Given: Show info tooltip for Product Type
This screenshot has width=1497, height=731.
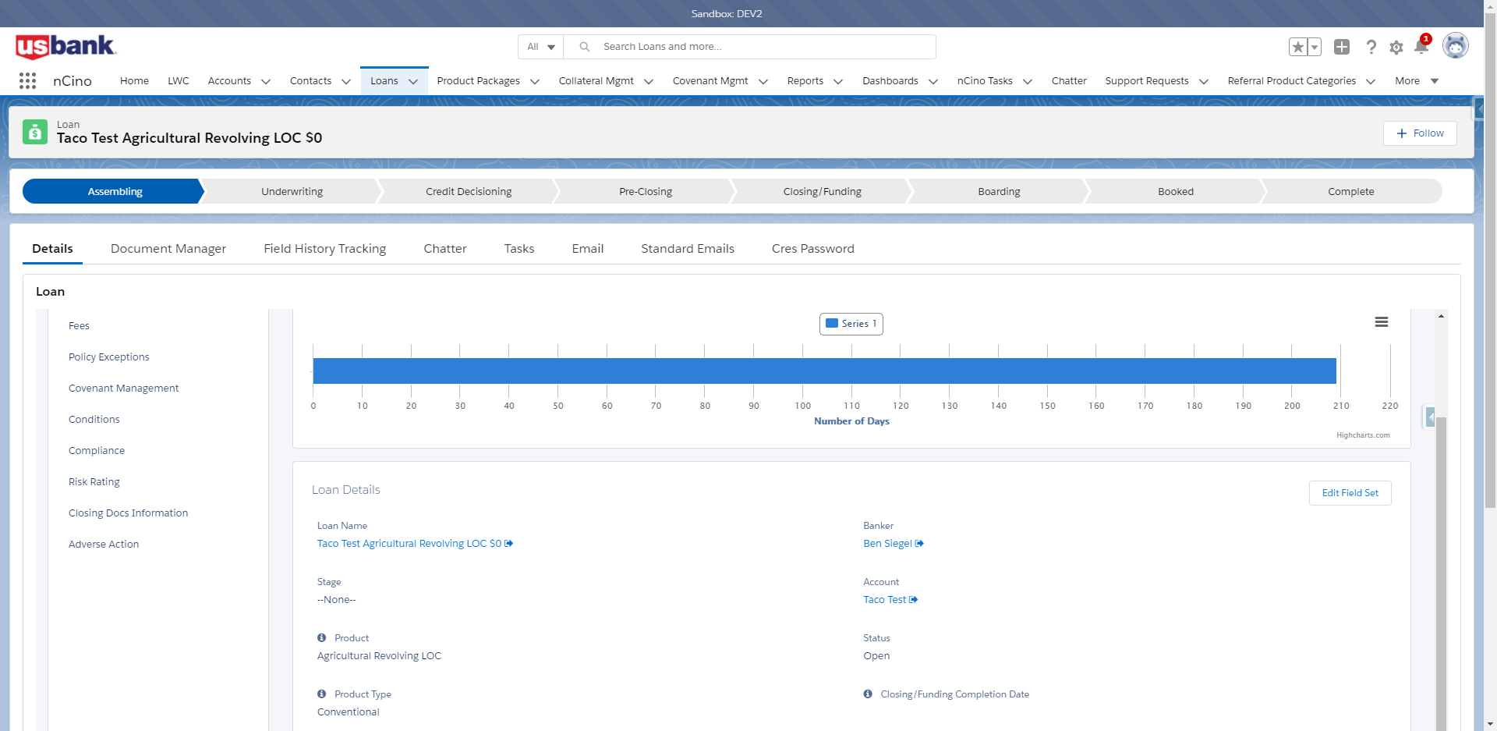Looking at the screenshot, I should click(322, 694).
